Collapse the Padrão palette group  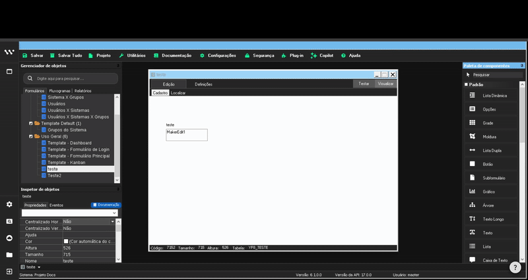tap(466, 85)
